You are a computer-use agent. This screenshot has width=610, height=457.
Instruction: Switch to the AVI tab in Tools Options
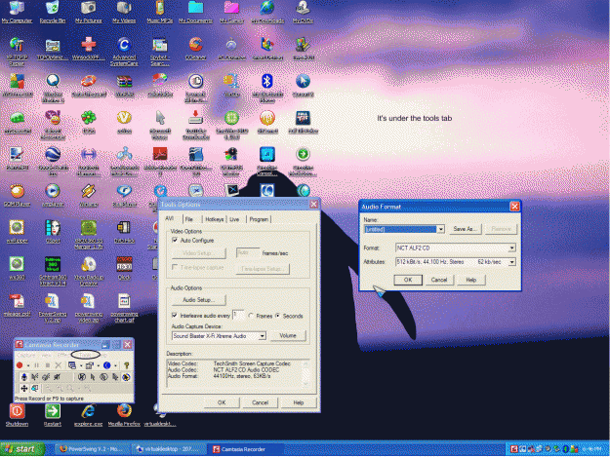pos(170,218)
